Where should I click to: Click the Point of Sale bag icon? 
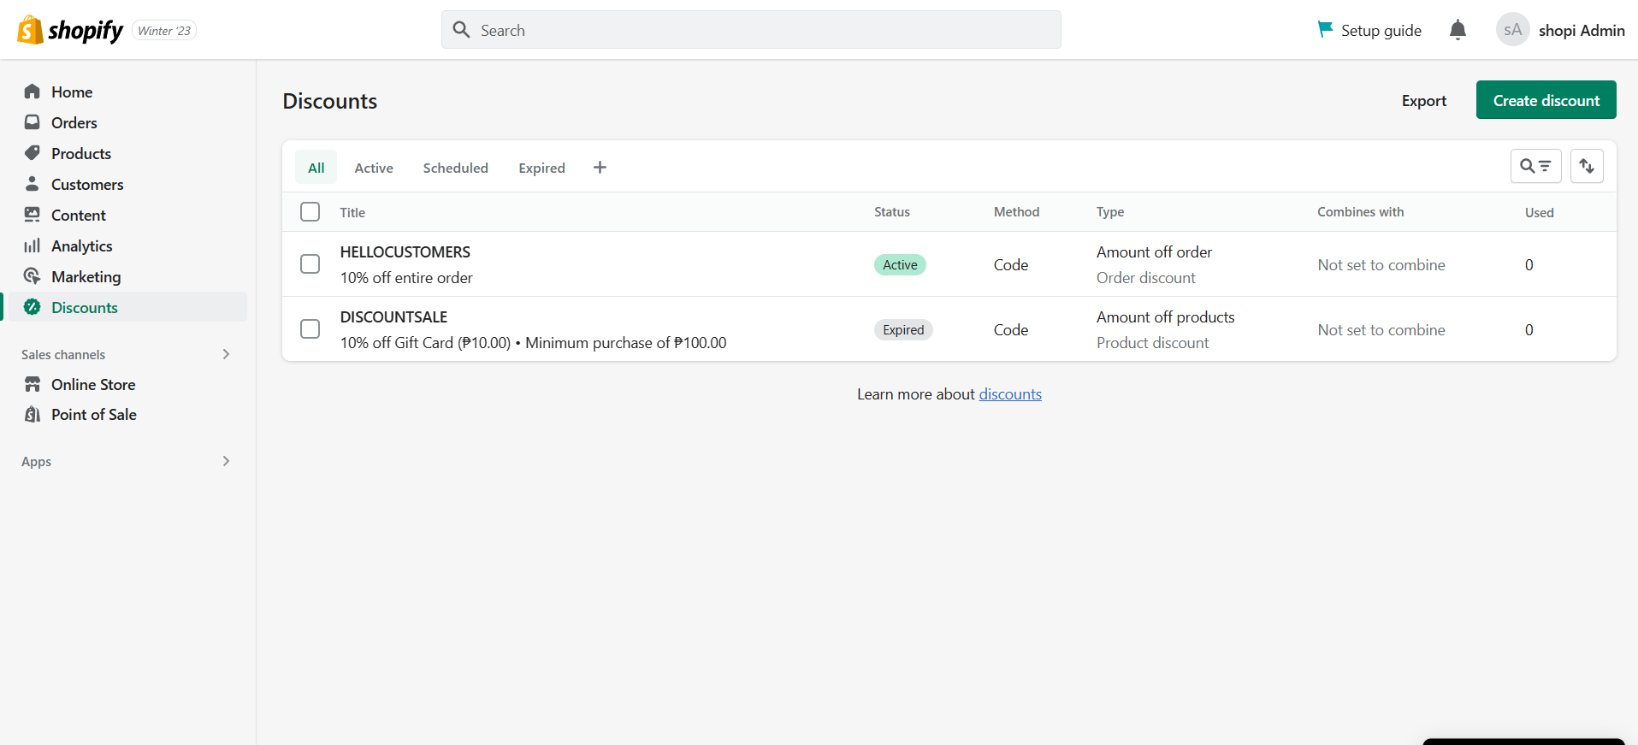click(33, 414)
